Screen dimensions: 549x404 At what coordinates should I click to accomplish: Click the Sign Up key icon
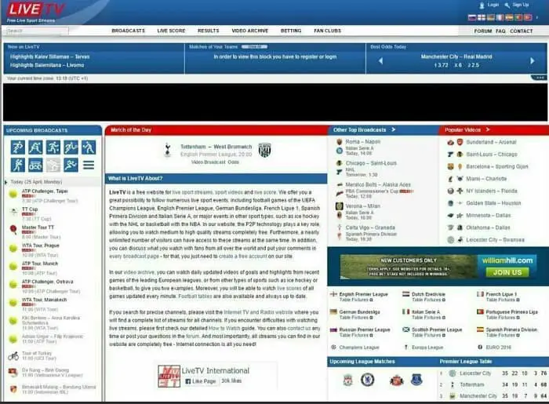507,5
